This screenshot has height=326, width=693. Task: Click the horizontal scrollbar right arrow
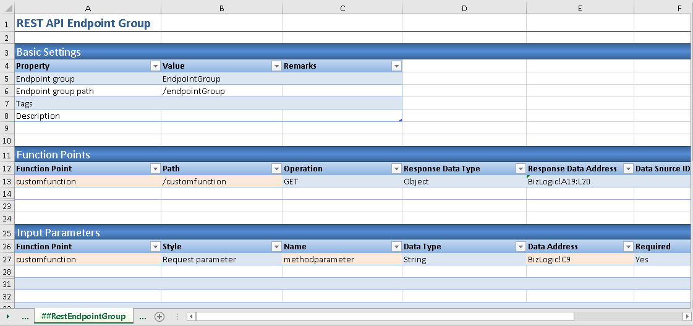coord(686,317)
